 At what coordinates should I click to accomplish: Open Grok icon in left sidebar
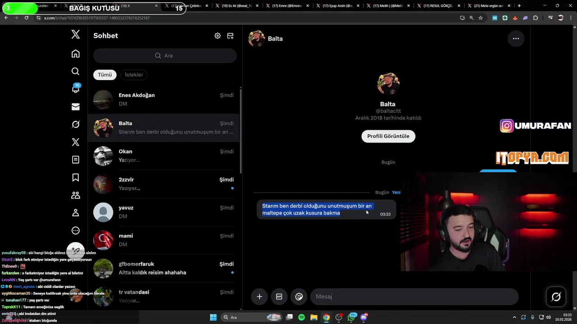[x=75, y=124]
